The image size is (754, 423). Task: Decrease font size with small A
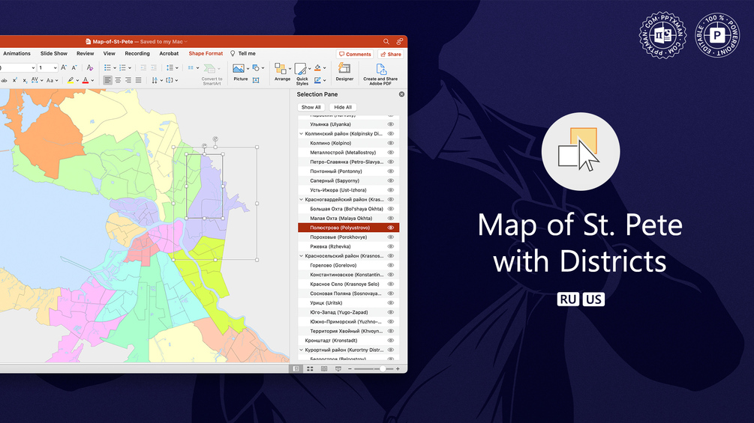click(74, 67)
